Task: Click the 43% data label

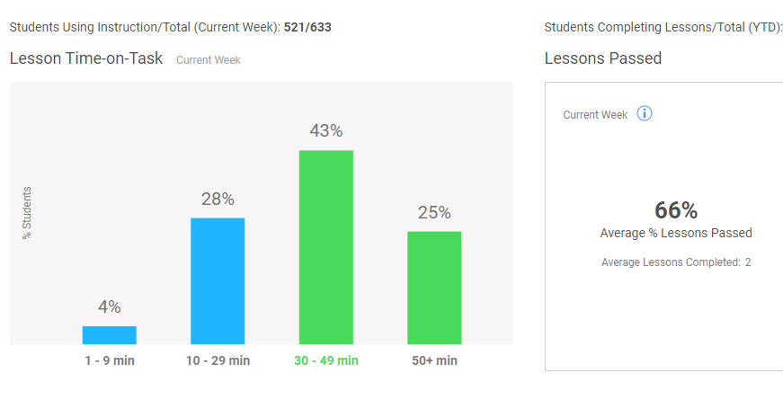Action: (x=326, y=131)
